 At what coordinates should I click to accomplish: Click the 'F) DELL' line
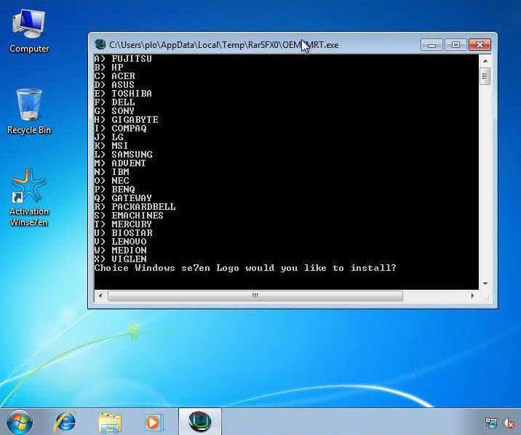point(115,102)
